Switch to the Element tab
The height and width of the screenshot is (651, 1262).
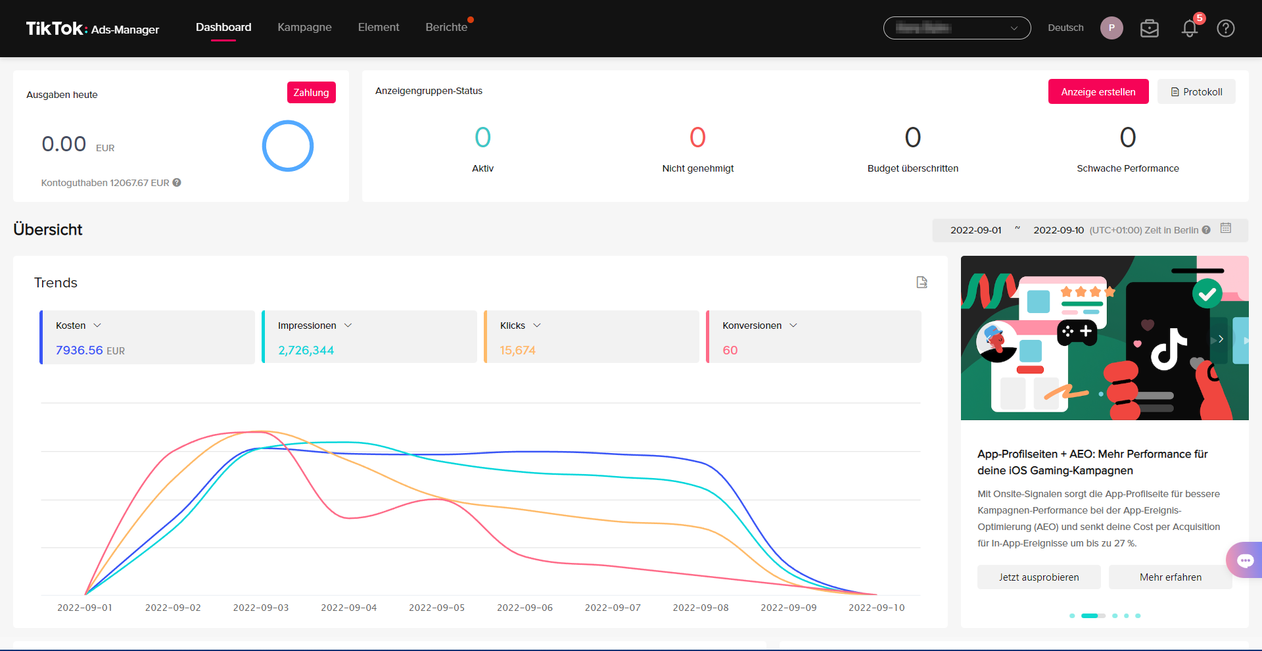pos(379,28)
